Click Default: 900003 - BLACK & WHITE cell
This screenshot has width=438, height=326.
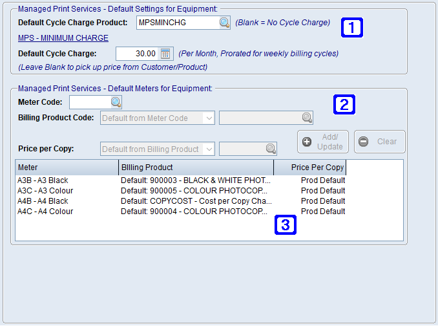tap(196, 180)
